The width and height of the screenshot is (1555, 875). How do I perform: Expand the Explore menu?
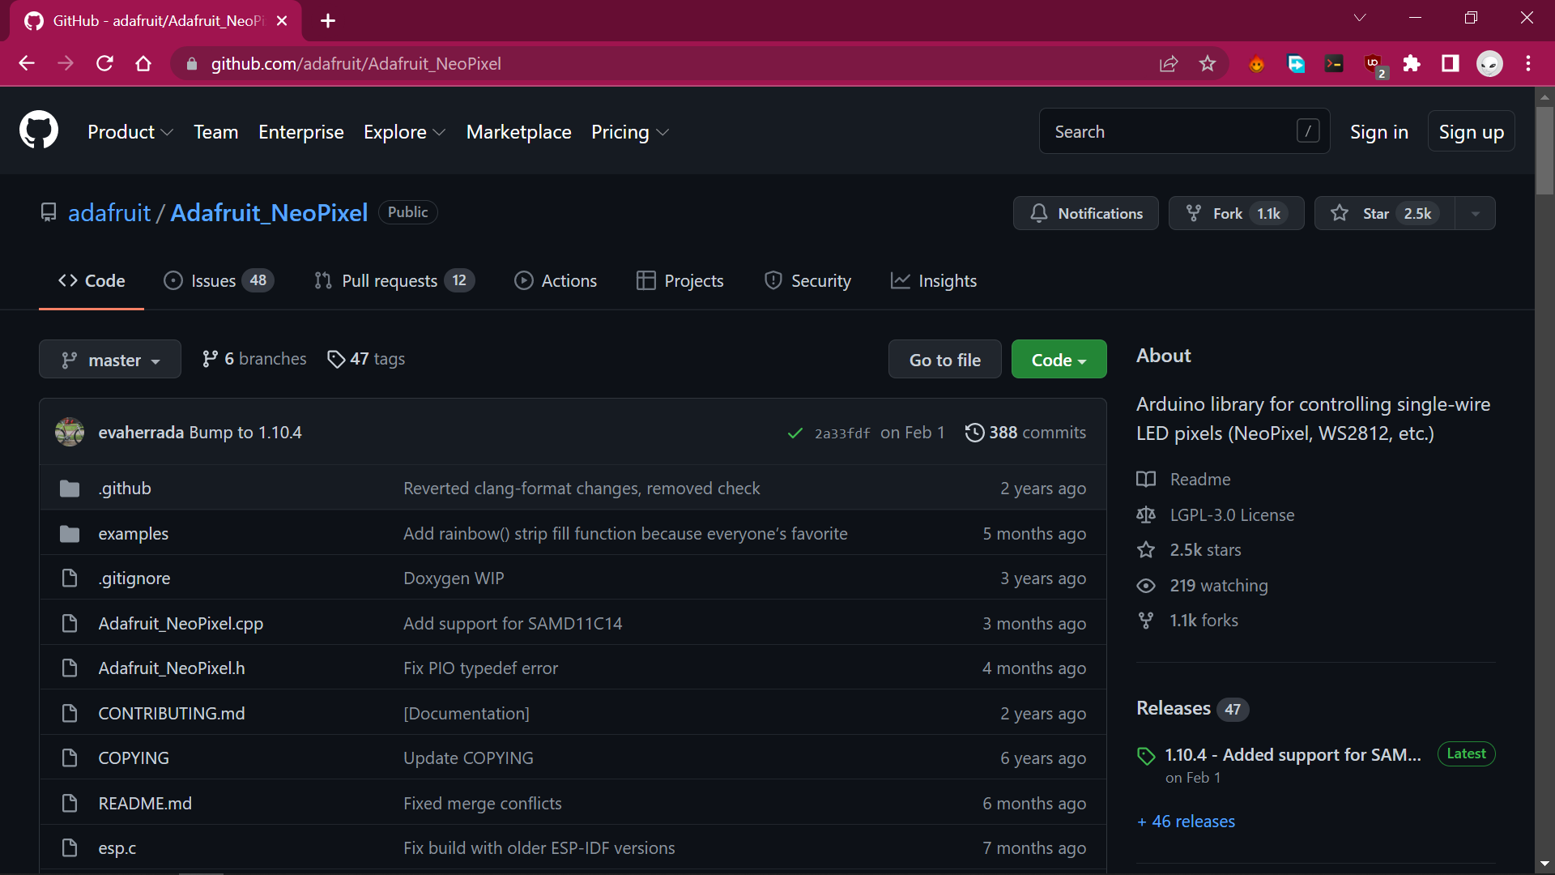(x=404, y=132)
